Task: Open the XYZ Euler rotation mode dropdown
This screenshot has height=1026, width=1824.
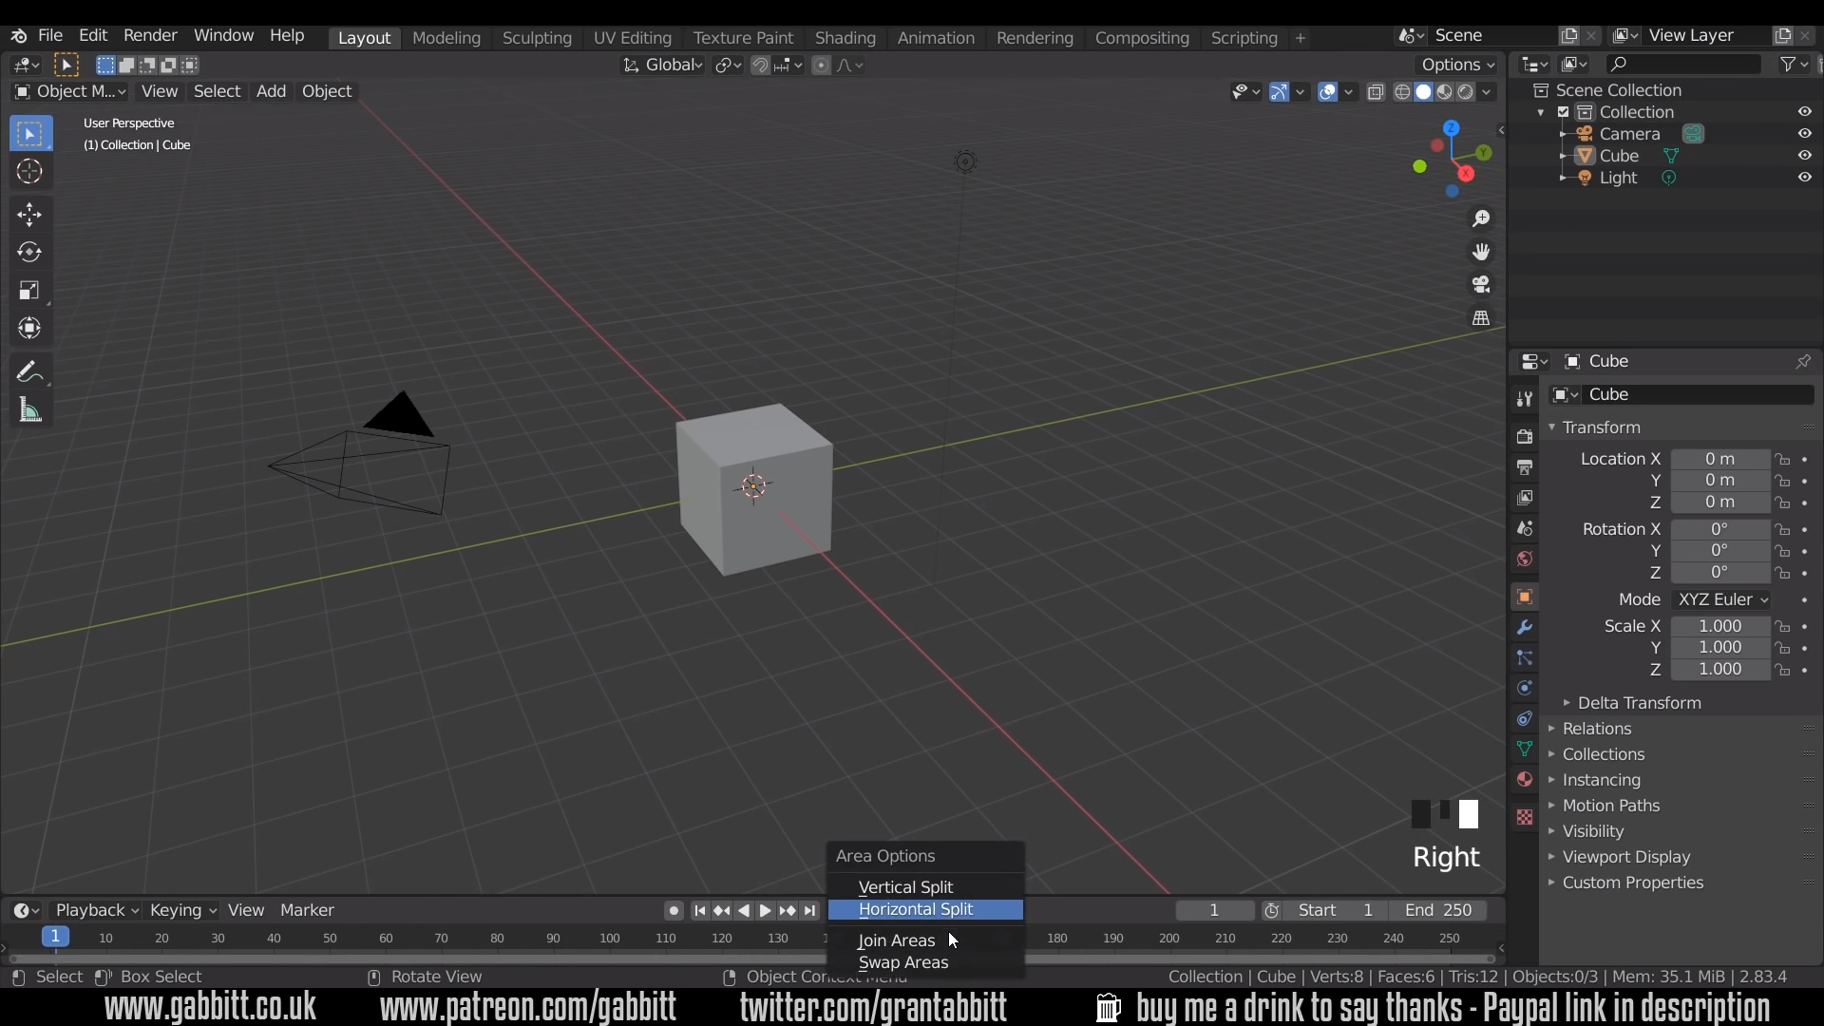Action: (x=1722, y=599)
